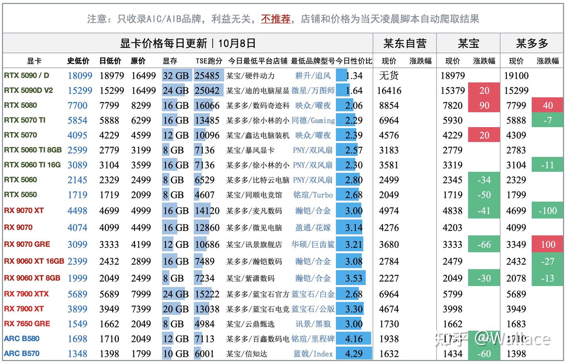Viewport: 565px width, 362px height.
Task: Click the brand cell 微星/万图师
Action: click(x=313, y=91)
